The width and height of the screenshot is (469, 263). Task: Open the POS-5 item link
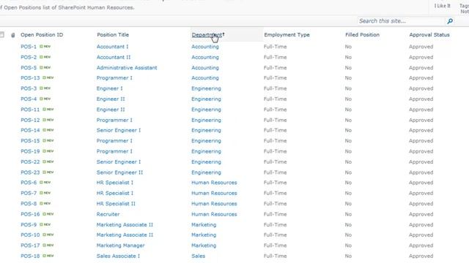coord(29,68)
